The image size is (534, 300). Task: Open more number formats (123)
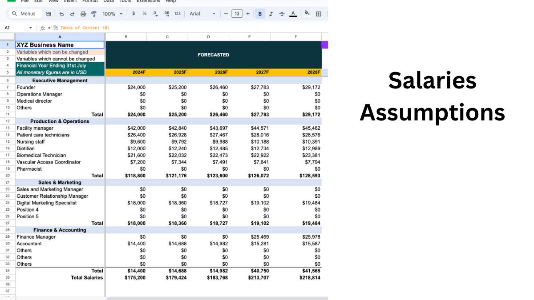[178, 14]
